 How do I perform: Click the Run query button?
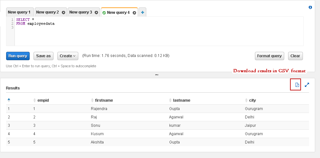pos(18,56)
